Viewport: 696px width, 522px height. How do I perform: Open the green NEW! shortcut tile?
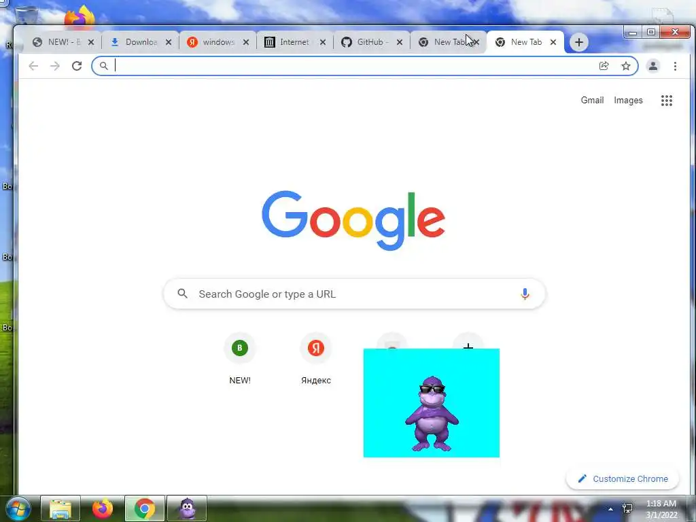point(240,359)
